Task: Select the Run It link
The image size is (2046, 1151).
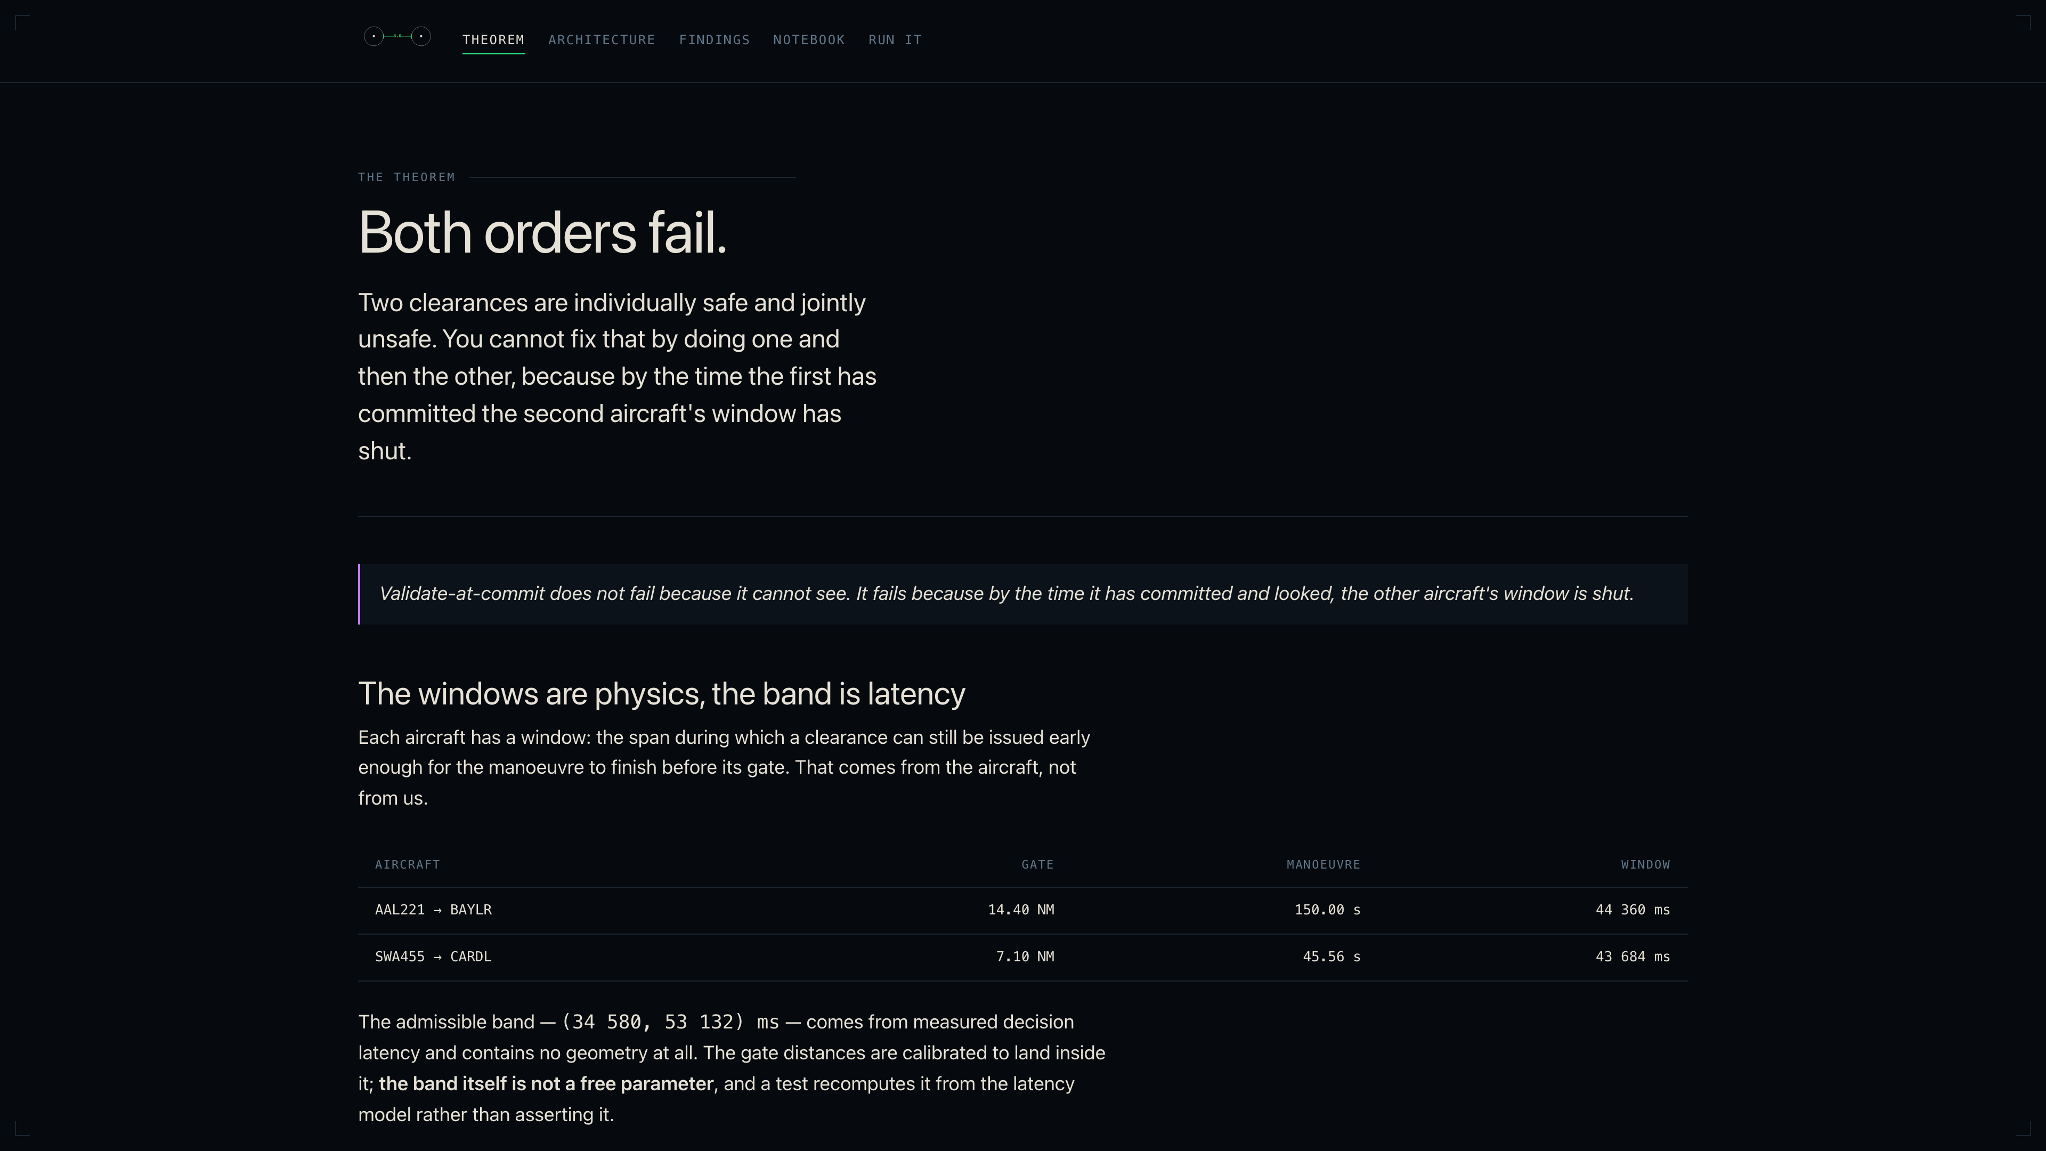Action: 895,40
